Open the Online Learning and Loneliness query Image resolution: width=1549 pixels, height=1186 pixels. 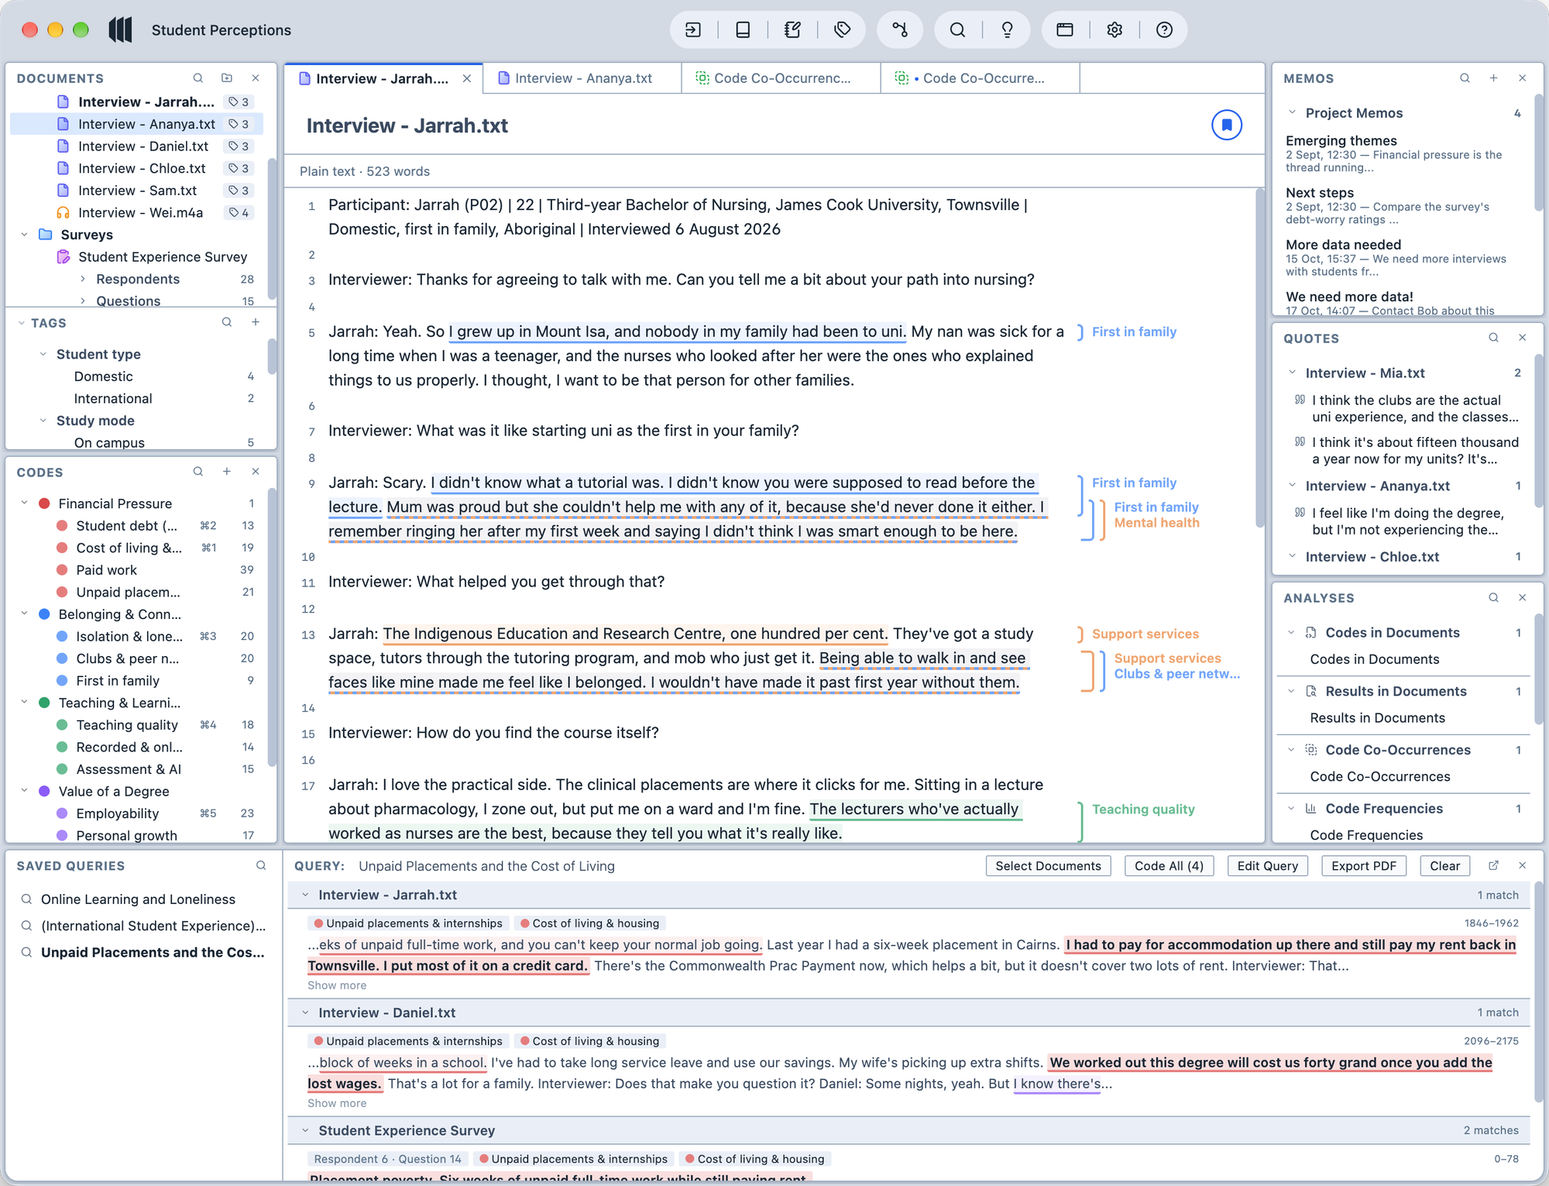138,899
